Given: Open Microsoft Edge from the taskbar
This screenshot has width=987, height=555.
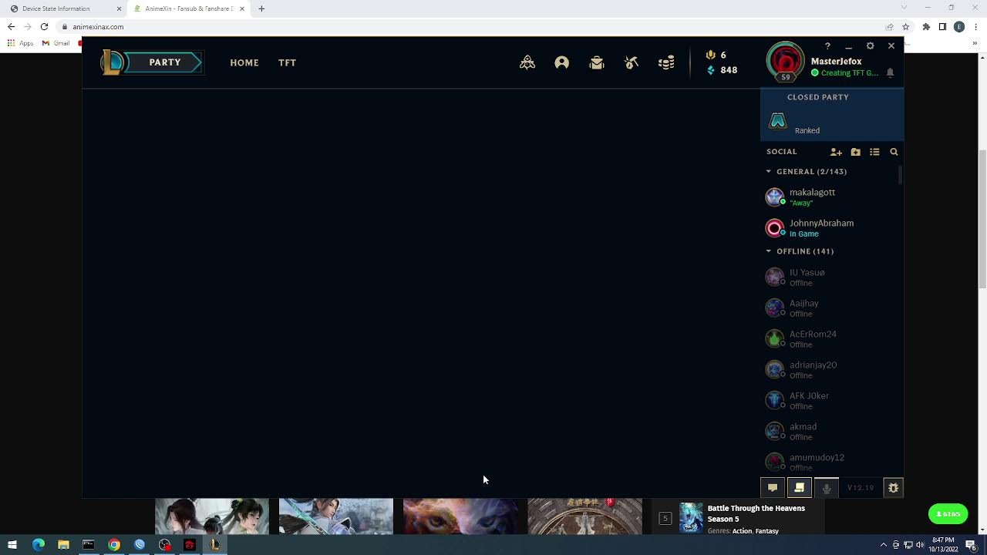Looking at the screenshot, I should click(39, 545).
